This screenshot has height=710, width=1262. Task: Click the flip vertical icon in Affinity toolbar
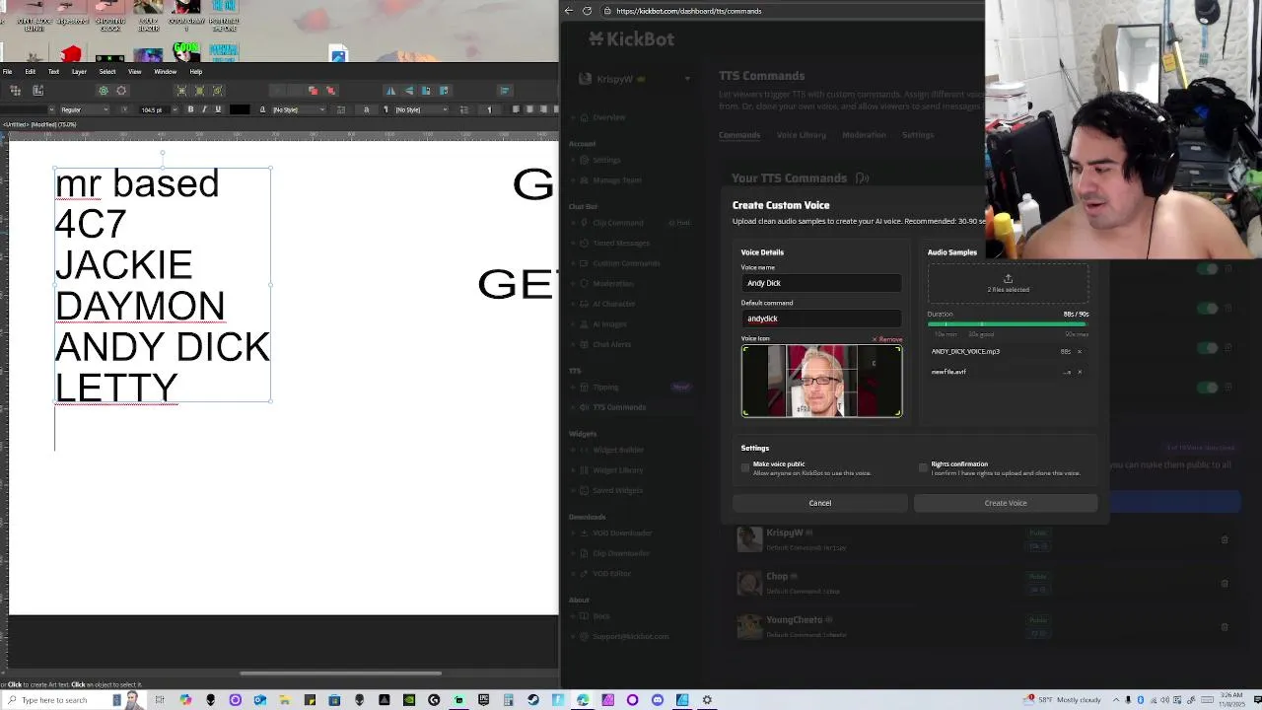[408, 91]
